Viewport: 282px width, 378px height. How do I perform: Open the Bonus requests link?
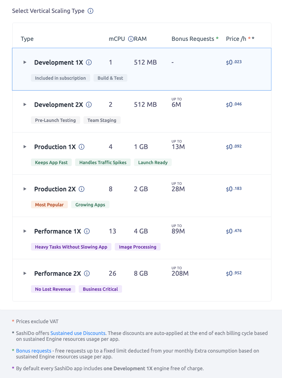click(x=34, y=351)
